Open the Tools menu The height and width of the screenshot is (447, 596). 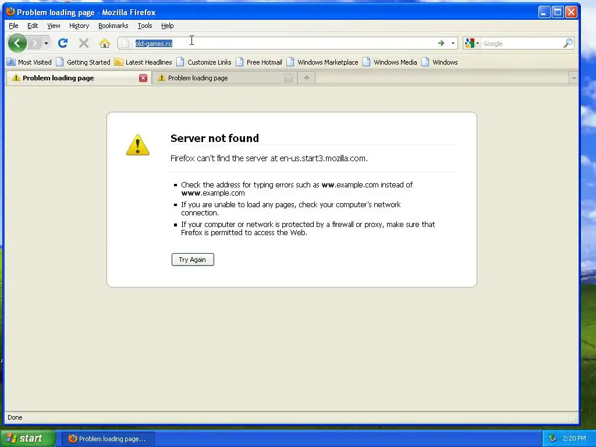145,26
